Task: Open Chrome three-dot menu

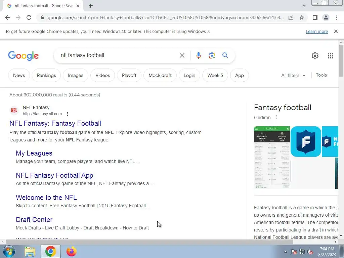Action: tap(337, 17)
